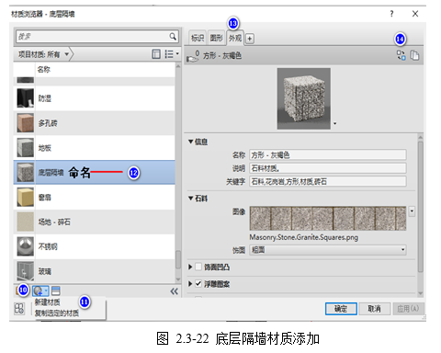Click the granite stone image swatch
The height and width of the screenshot is (353, 441).
click(328, 218)
